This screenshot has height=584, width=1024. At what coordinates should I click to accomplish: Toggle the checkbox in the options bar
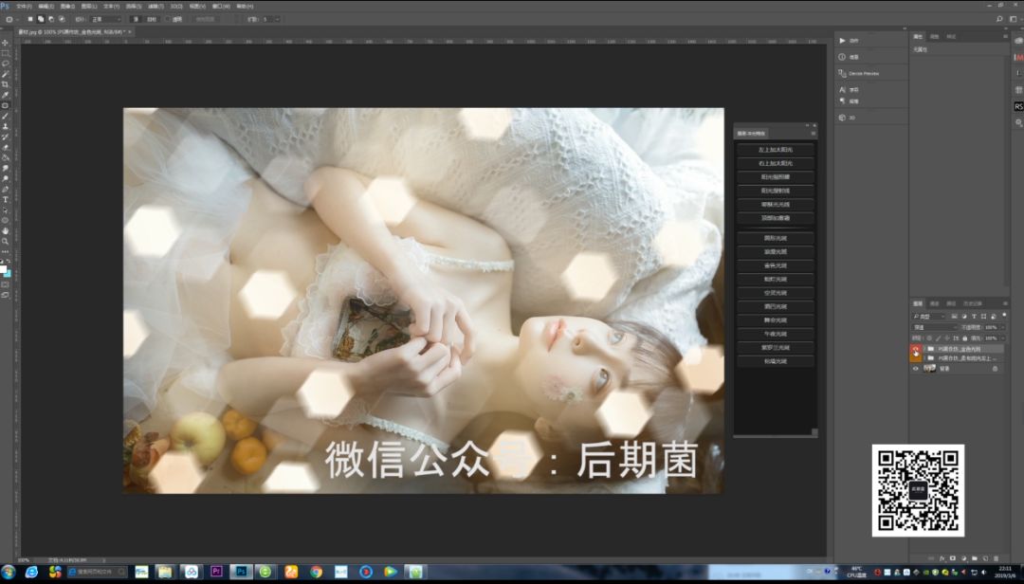pyautogui.click(x=168, y=19)
